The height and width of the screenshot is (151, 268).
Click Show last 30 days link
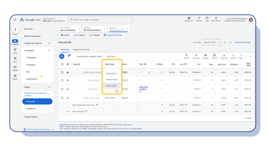pos(243,42)
